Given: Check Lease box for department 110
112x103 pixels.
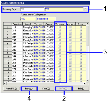Looking at the screenshot, I should click(x=81, y=27).
